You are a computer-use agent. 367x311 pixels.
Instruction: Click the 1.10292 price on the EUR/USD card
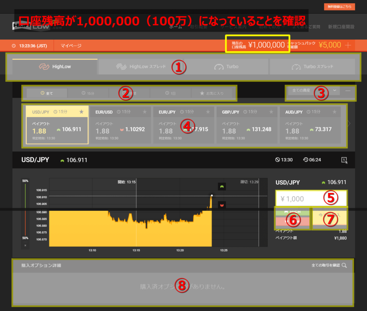coord(135,129)
